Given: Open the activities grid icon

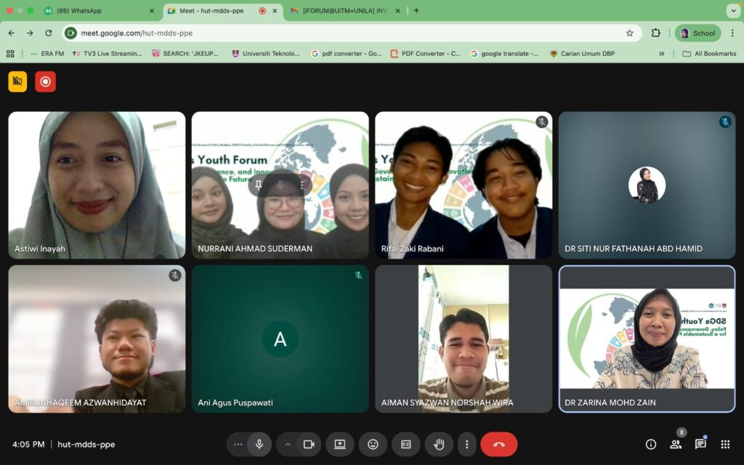Looking at the screenshot, I should [x=725, y=444].
